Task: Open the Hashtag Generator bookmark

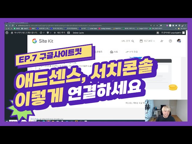Action: (105, 28)
